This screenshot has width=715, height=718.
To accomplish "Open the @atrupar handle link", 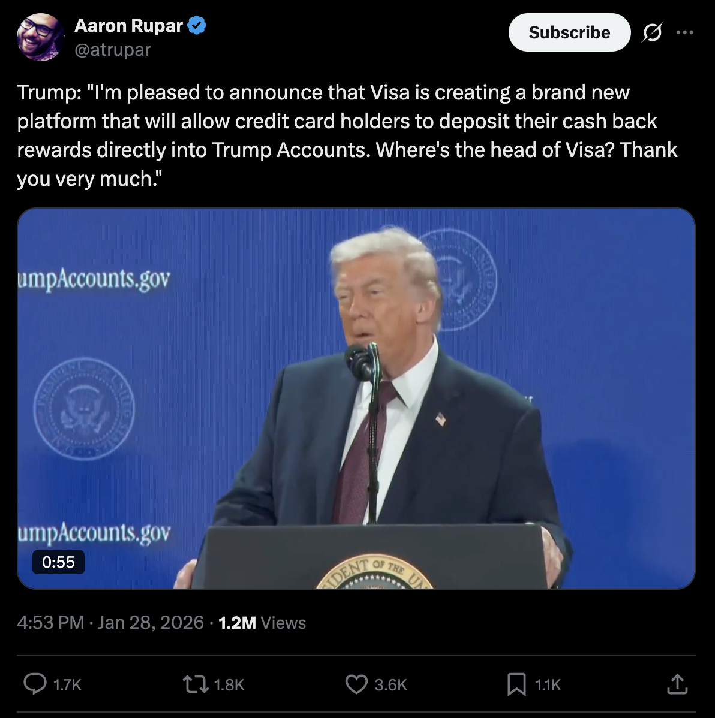I will tap(112, 50).
